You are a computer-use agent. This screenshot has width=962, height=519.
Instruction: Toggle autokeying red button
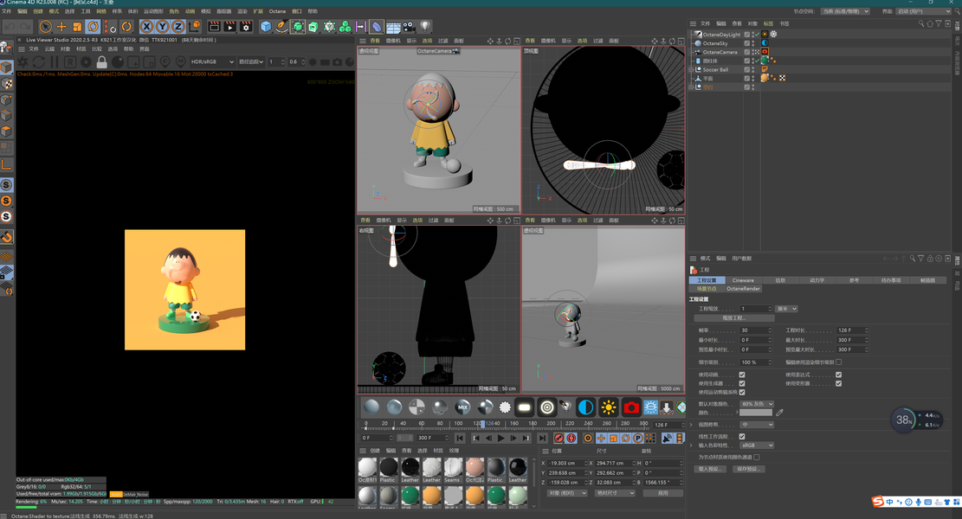coord(571,438)
